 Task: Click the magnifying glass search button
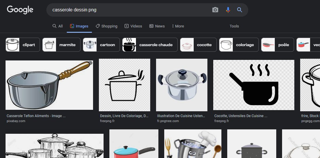click(x=239, y=10)
